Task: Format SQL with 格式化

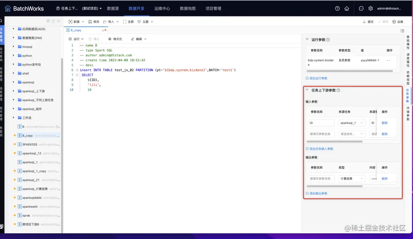Action: coord(115,39)
